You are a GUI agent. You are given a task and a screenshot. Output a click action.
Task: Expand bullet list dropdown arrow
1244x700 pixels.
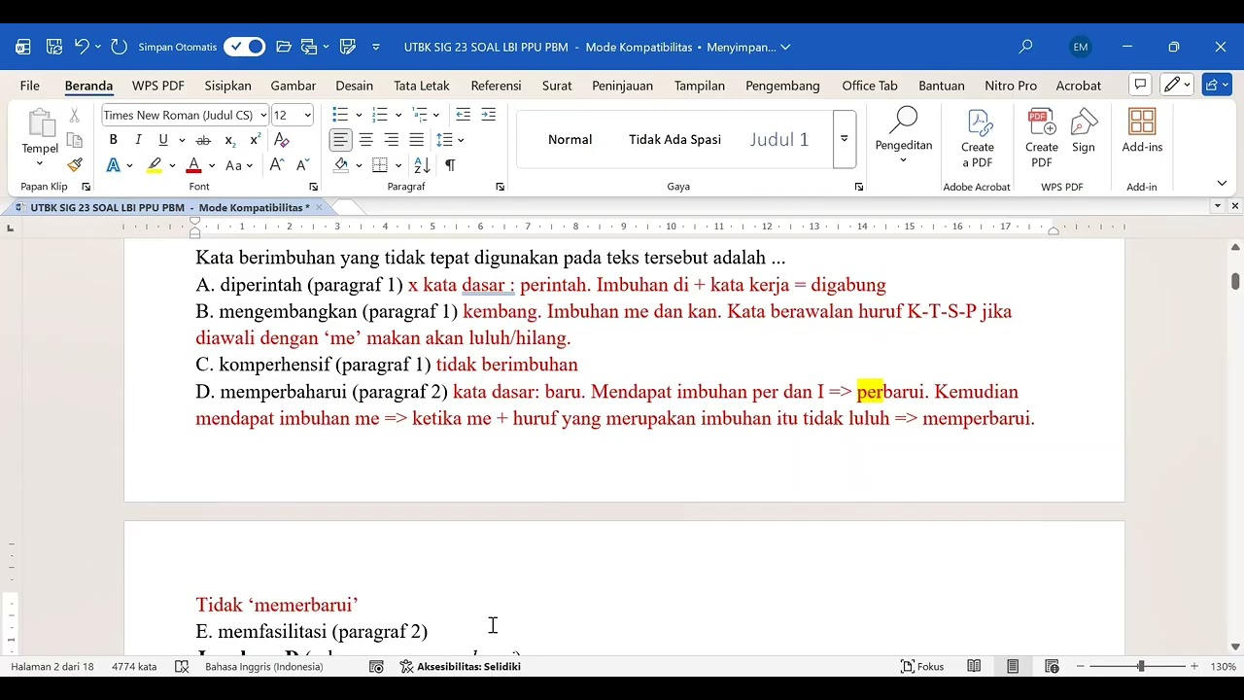point(359,115)
